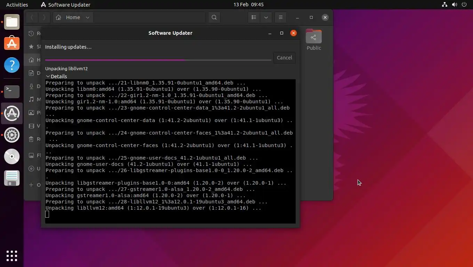Image resolution: width=473 pixels, height=267 pixels.
Task: Click Starred icon in Files sidebar
Action: click(x=31, y=47)
